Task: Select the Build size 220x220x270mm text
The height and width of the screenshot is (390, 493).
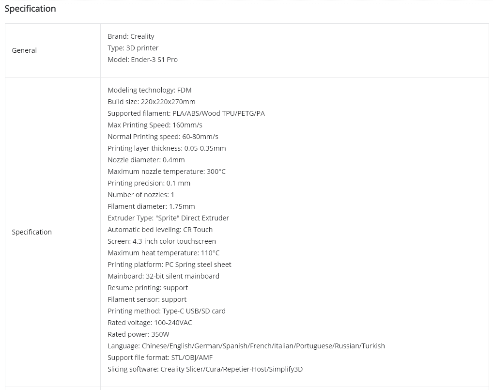Action: [151, 102]
